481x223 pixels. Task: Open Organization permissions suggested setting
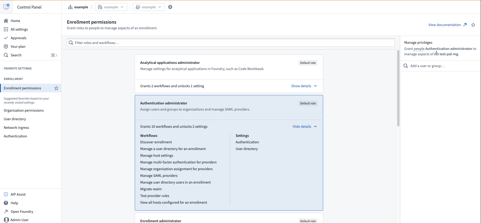24,110
